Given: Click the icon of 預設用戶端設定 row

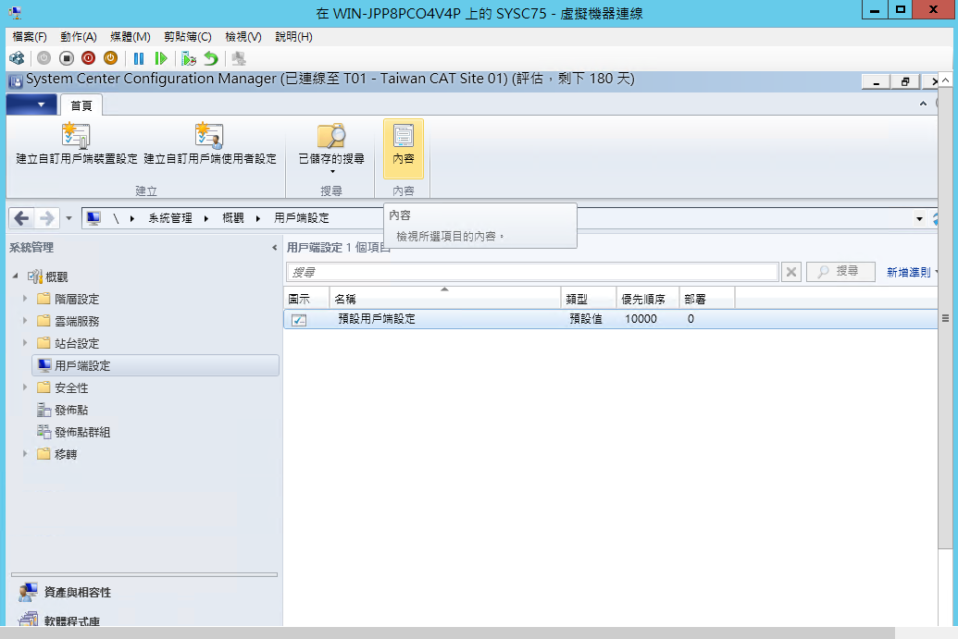Looking at the screenshot, I should pos(299,319).
